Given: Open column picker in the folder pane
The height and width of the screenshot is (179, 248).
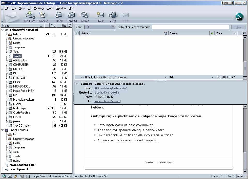Looking at the screenshot, I should pos(70,26).
